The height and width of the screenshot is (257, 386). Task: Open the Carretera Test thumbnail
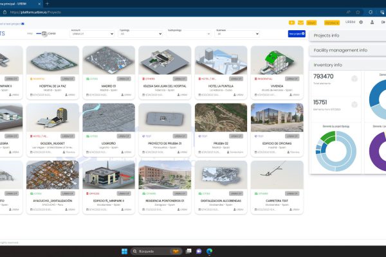(x=277, y=175)
